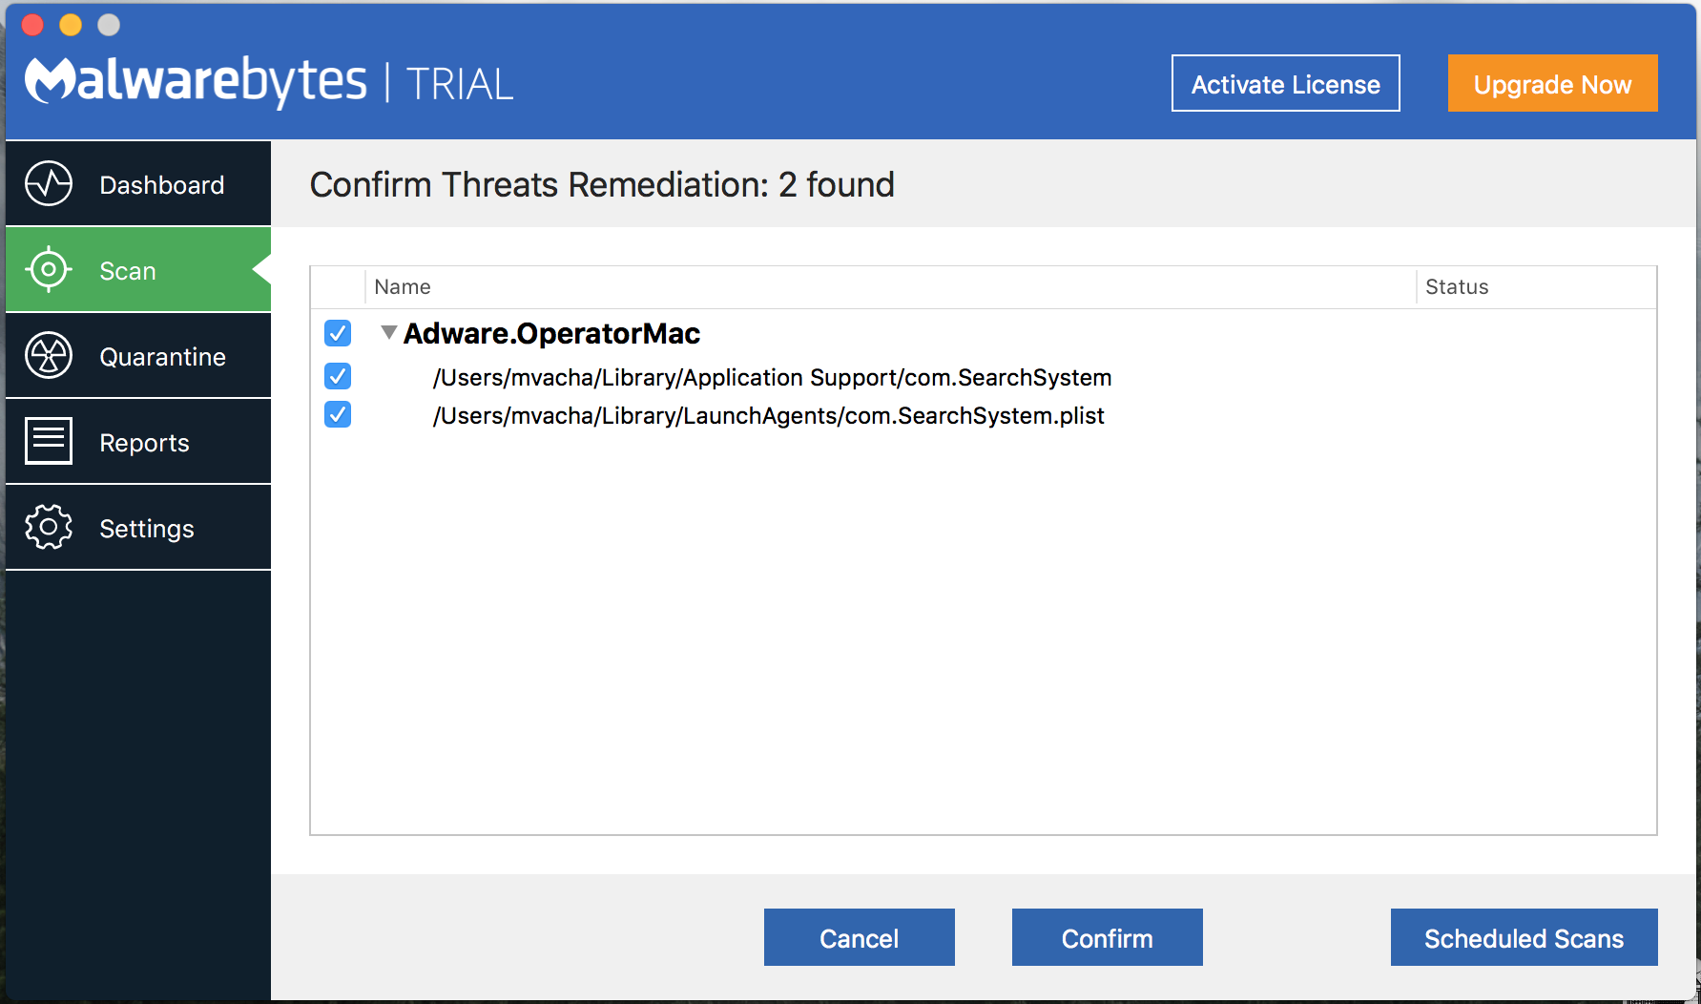This screenshot has width=1701, height=1004.
Task: Close the Malwarebytes window
Action: click(x=33, y=25)
